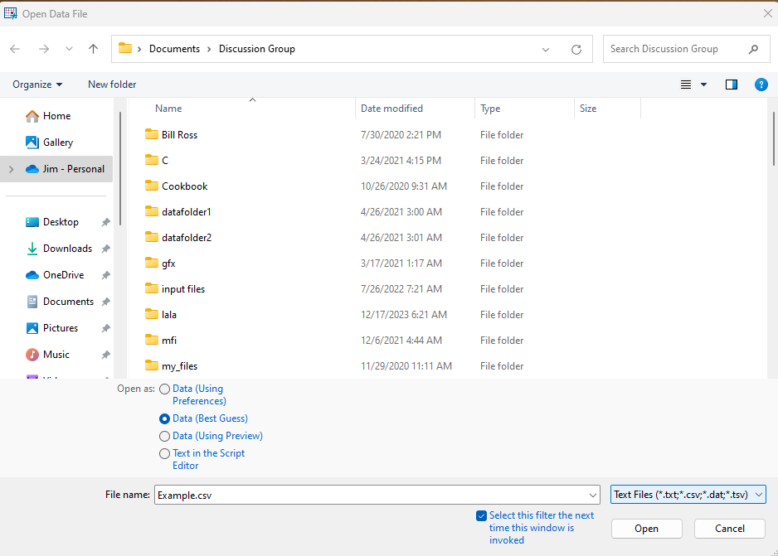The width and height of the screenshot is (778, 556).
Task: Refresh the Discussion Group folder view
Action: [576, 49]
